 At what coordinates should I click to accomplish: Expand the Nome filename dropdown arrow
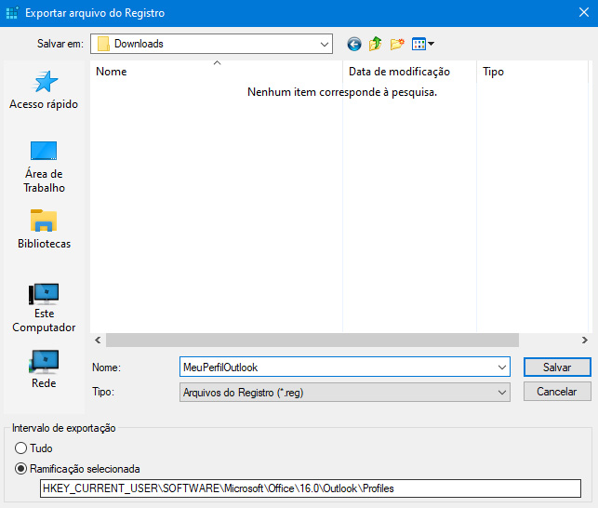(x=502, y=368)
